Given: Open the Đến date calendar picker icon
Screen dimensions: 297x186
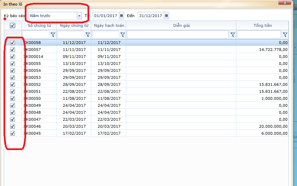Looking at the screenshot, I should click(x=166, y=16).
